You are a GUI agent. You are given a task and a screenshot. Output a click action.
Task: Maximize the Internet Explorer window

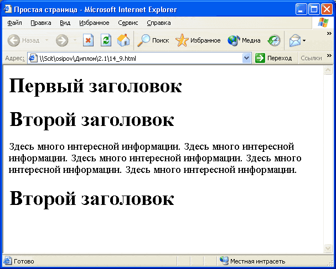pos(314,9)
